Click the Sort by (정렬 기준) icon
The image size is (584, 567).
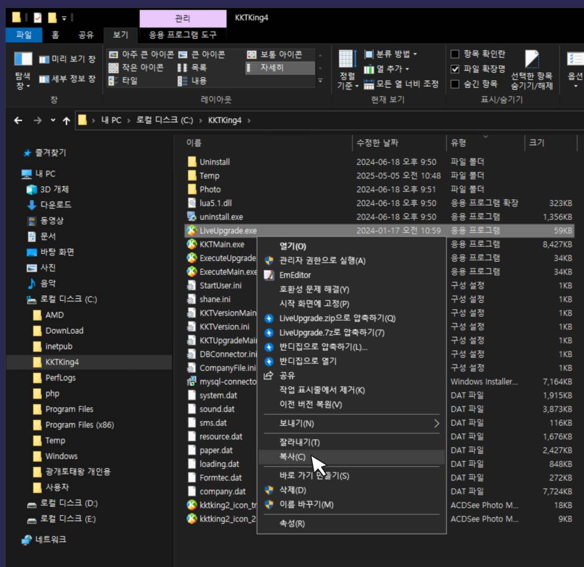click(x=347, y=60)
